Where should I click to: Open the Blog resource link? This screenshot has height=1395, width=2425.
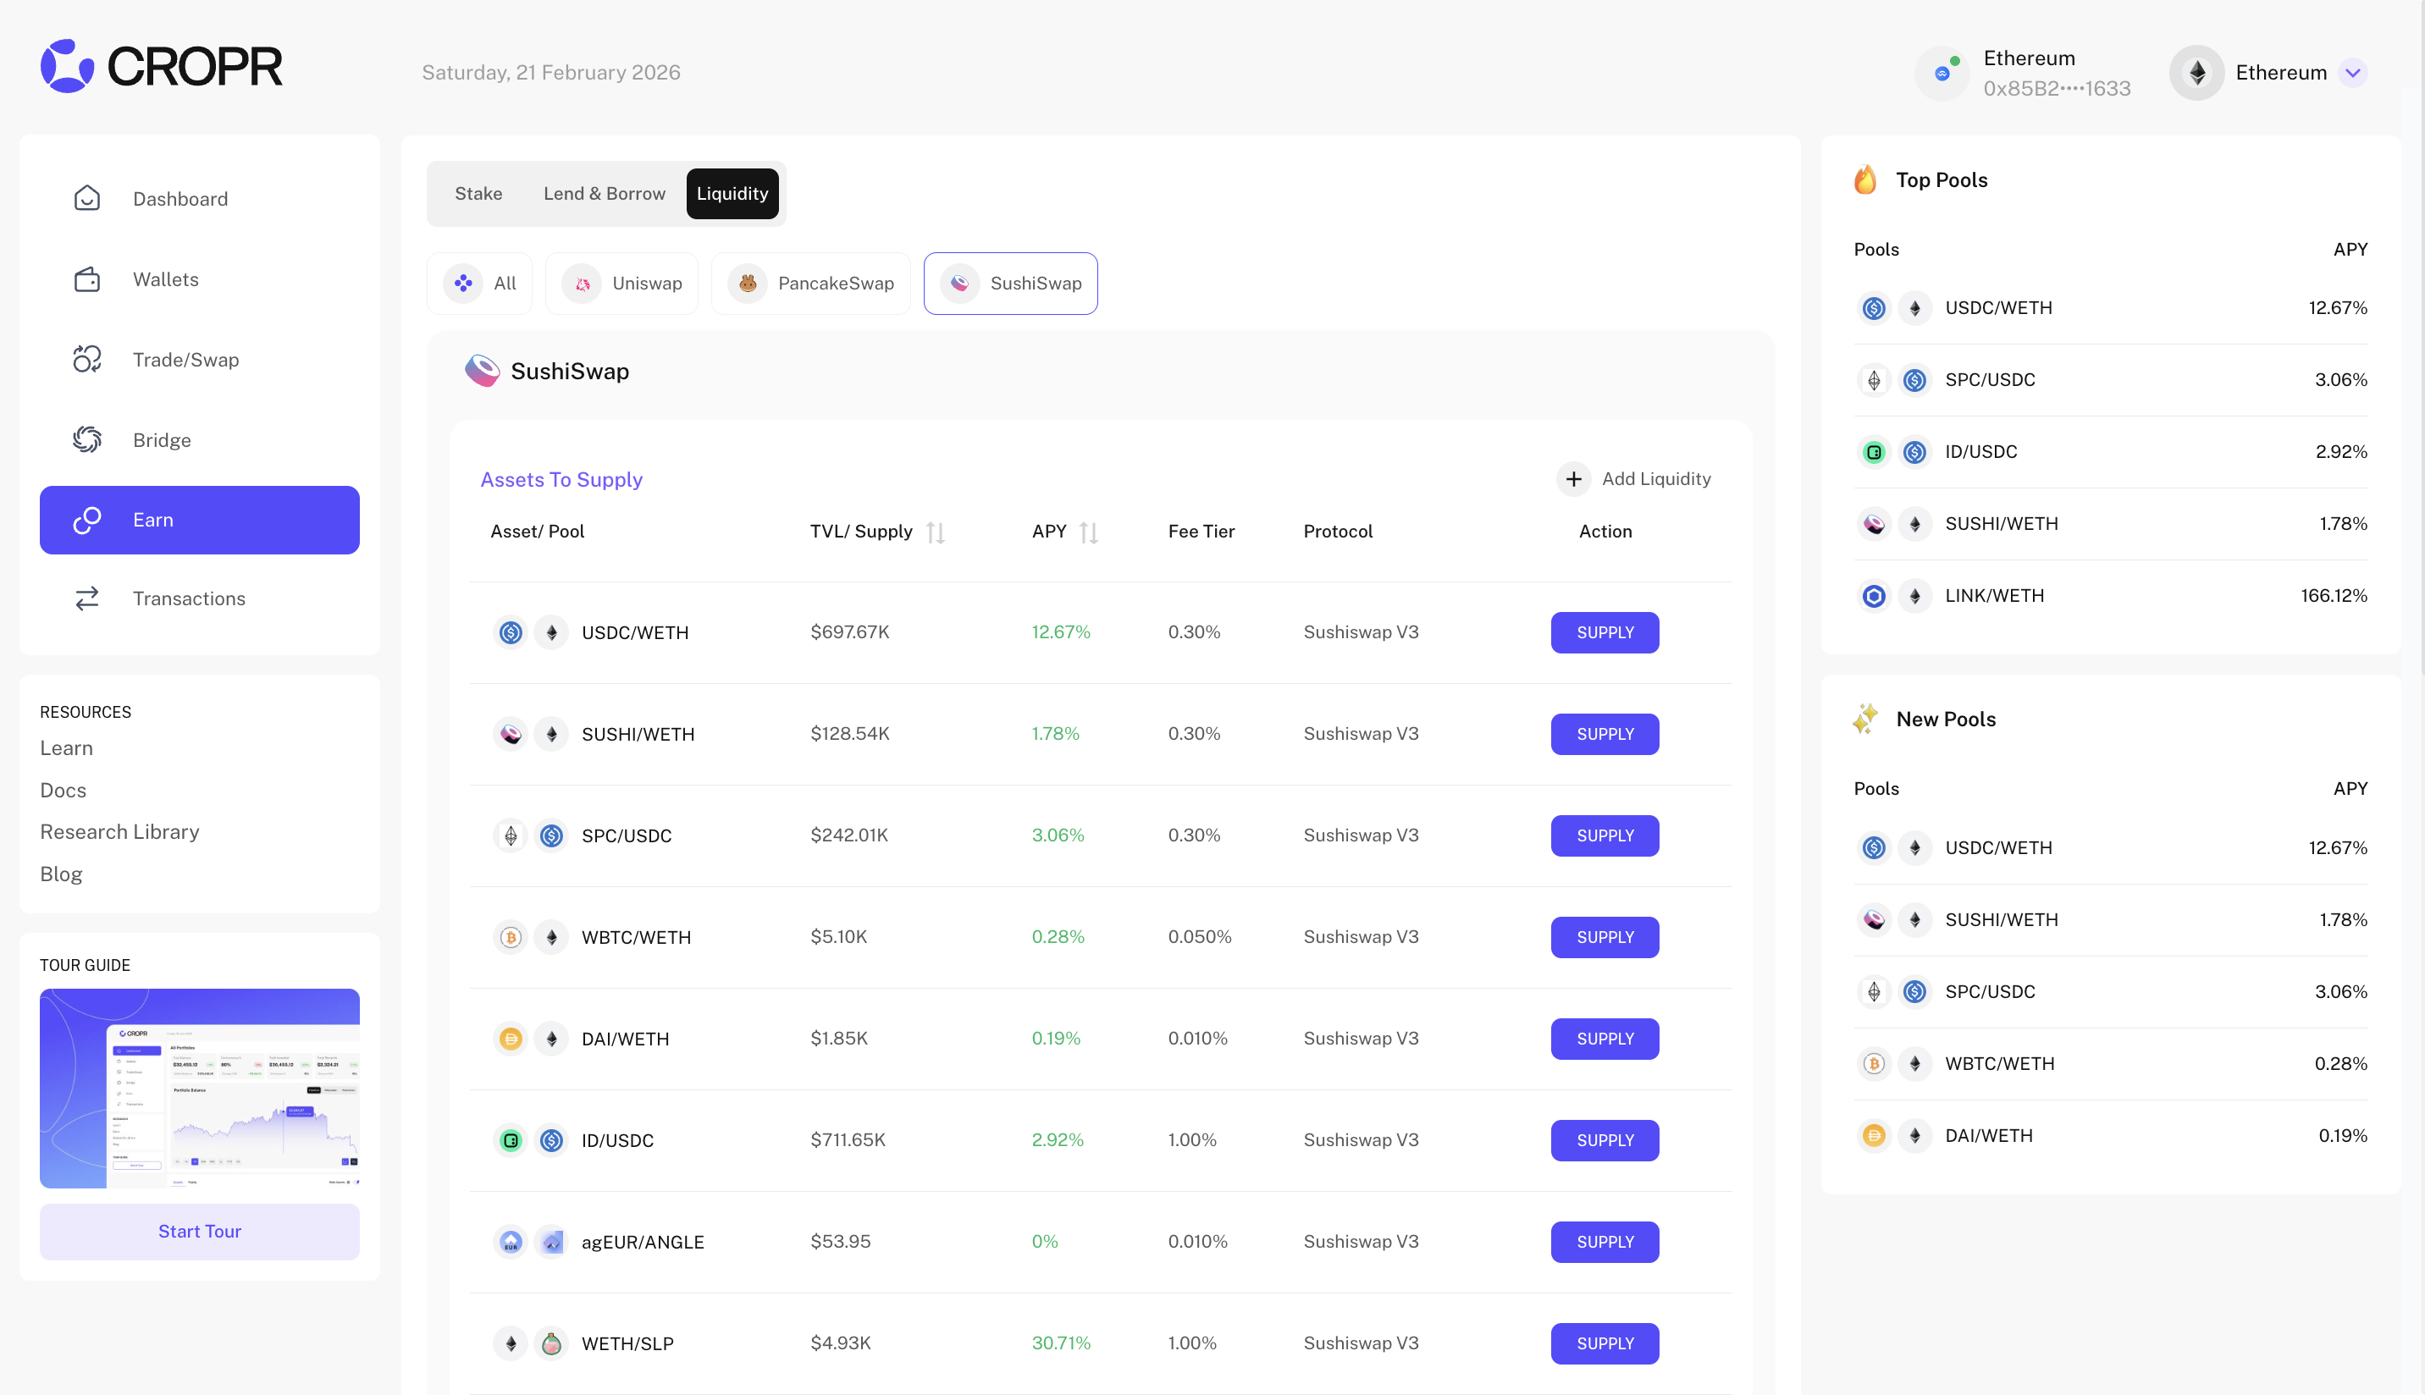coord(61,874)
